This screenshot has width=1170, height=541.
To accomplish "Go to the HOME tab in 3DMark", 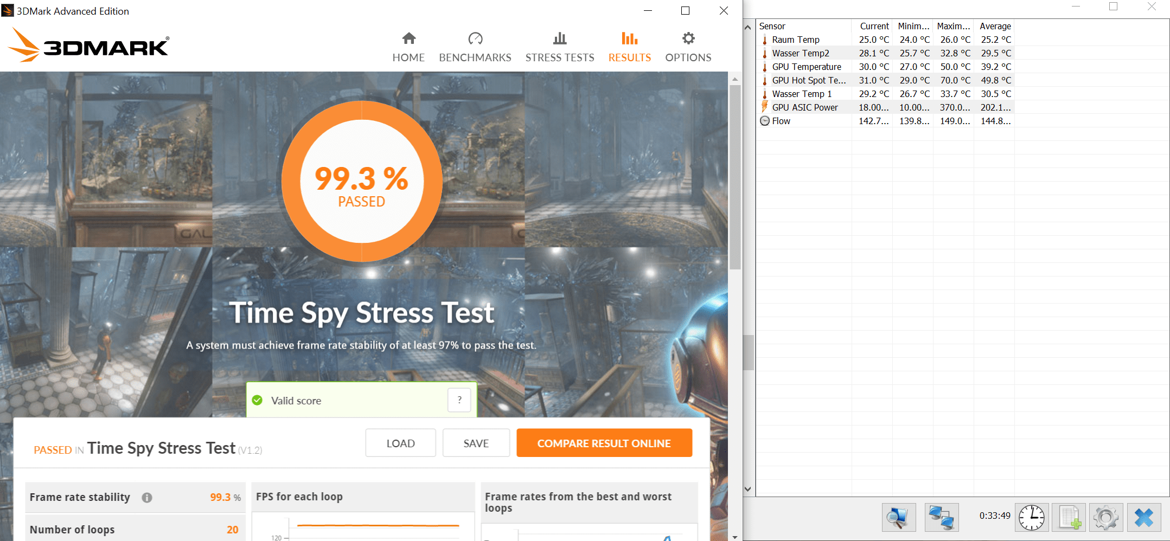I will coord(408,47).
